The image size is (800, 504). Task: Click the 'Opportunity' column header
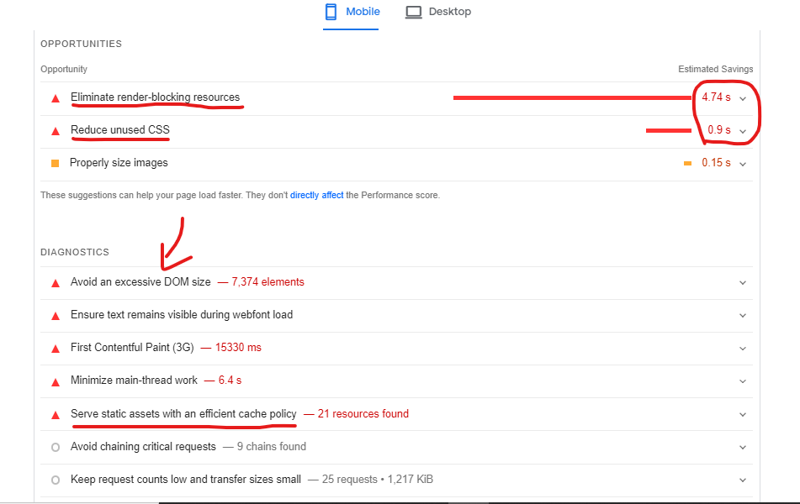point(64,69)
